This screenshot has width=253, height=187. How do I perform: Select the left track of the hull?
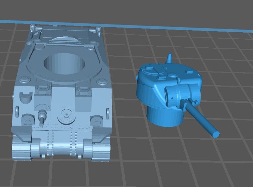tap(22, 149)
